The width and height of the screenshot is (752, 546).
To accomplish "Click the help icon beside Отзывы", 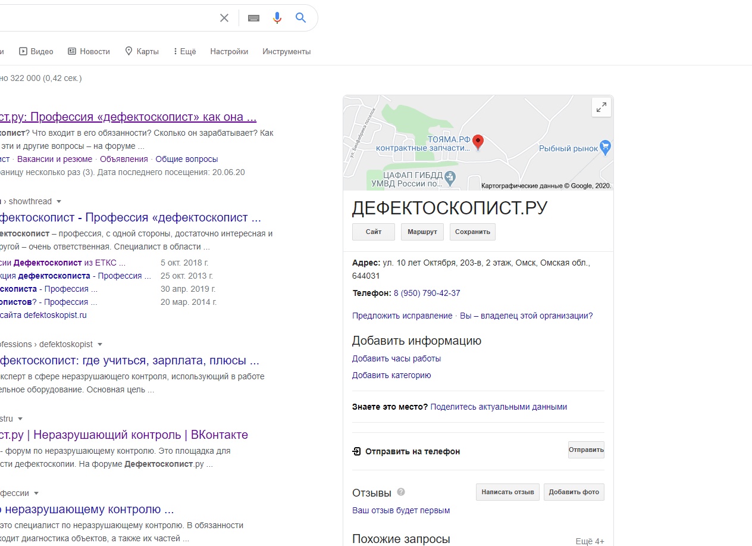I will click(x=401, y=492).
